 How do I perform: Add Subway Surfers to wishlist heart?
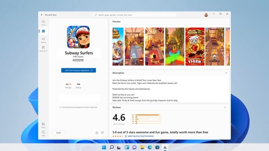coord(103,133)
